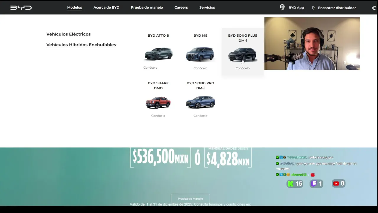
Task: Click the BYD M9 car image
Action: pyautogui.click(x=200, y=54)
